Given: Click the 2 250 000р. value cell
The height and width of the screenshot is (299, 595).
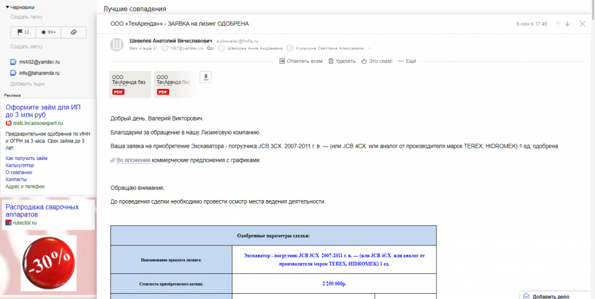Looking at the screenshot, I should [x=334, y=283].
